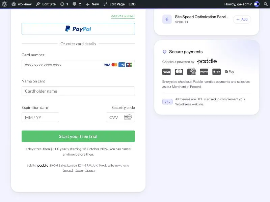Open Edit Site in admin bar
The image size is (270, 202).
46,4
